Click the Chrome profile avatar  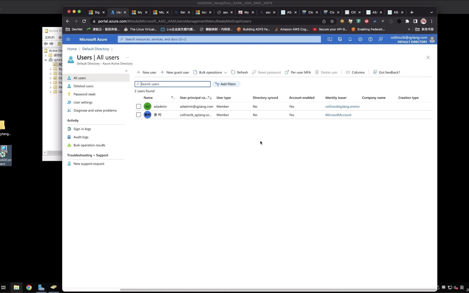pos(423,21)
